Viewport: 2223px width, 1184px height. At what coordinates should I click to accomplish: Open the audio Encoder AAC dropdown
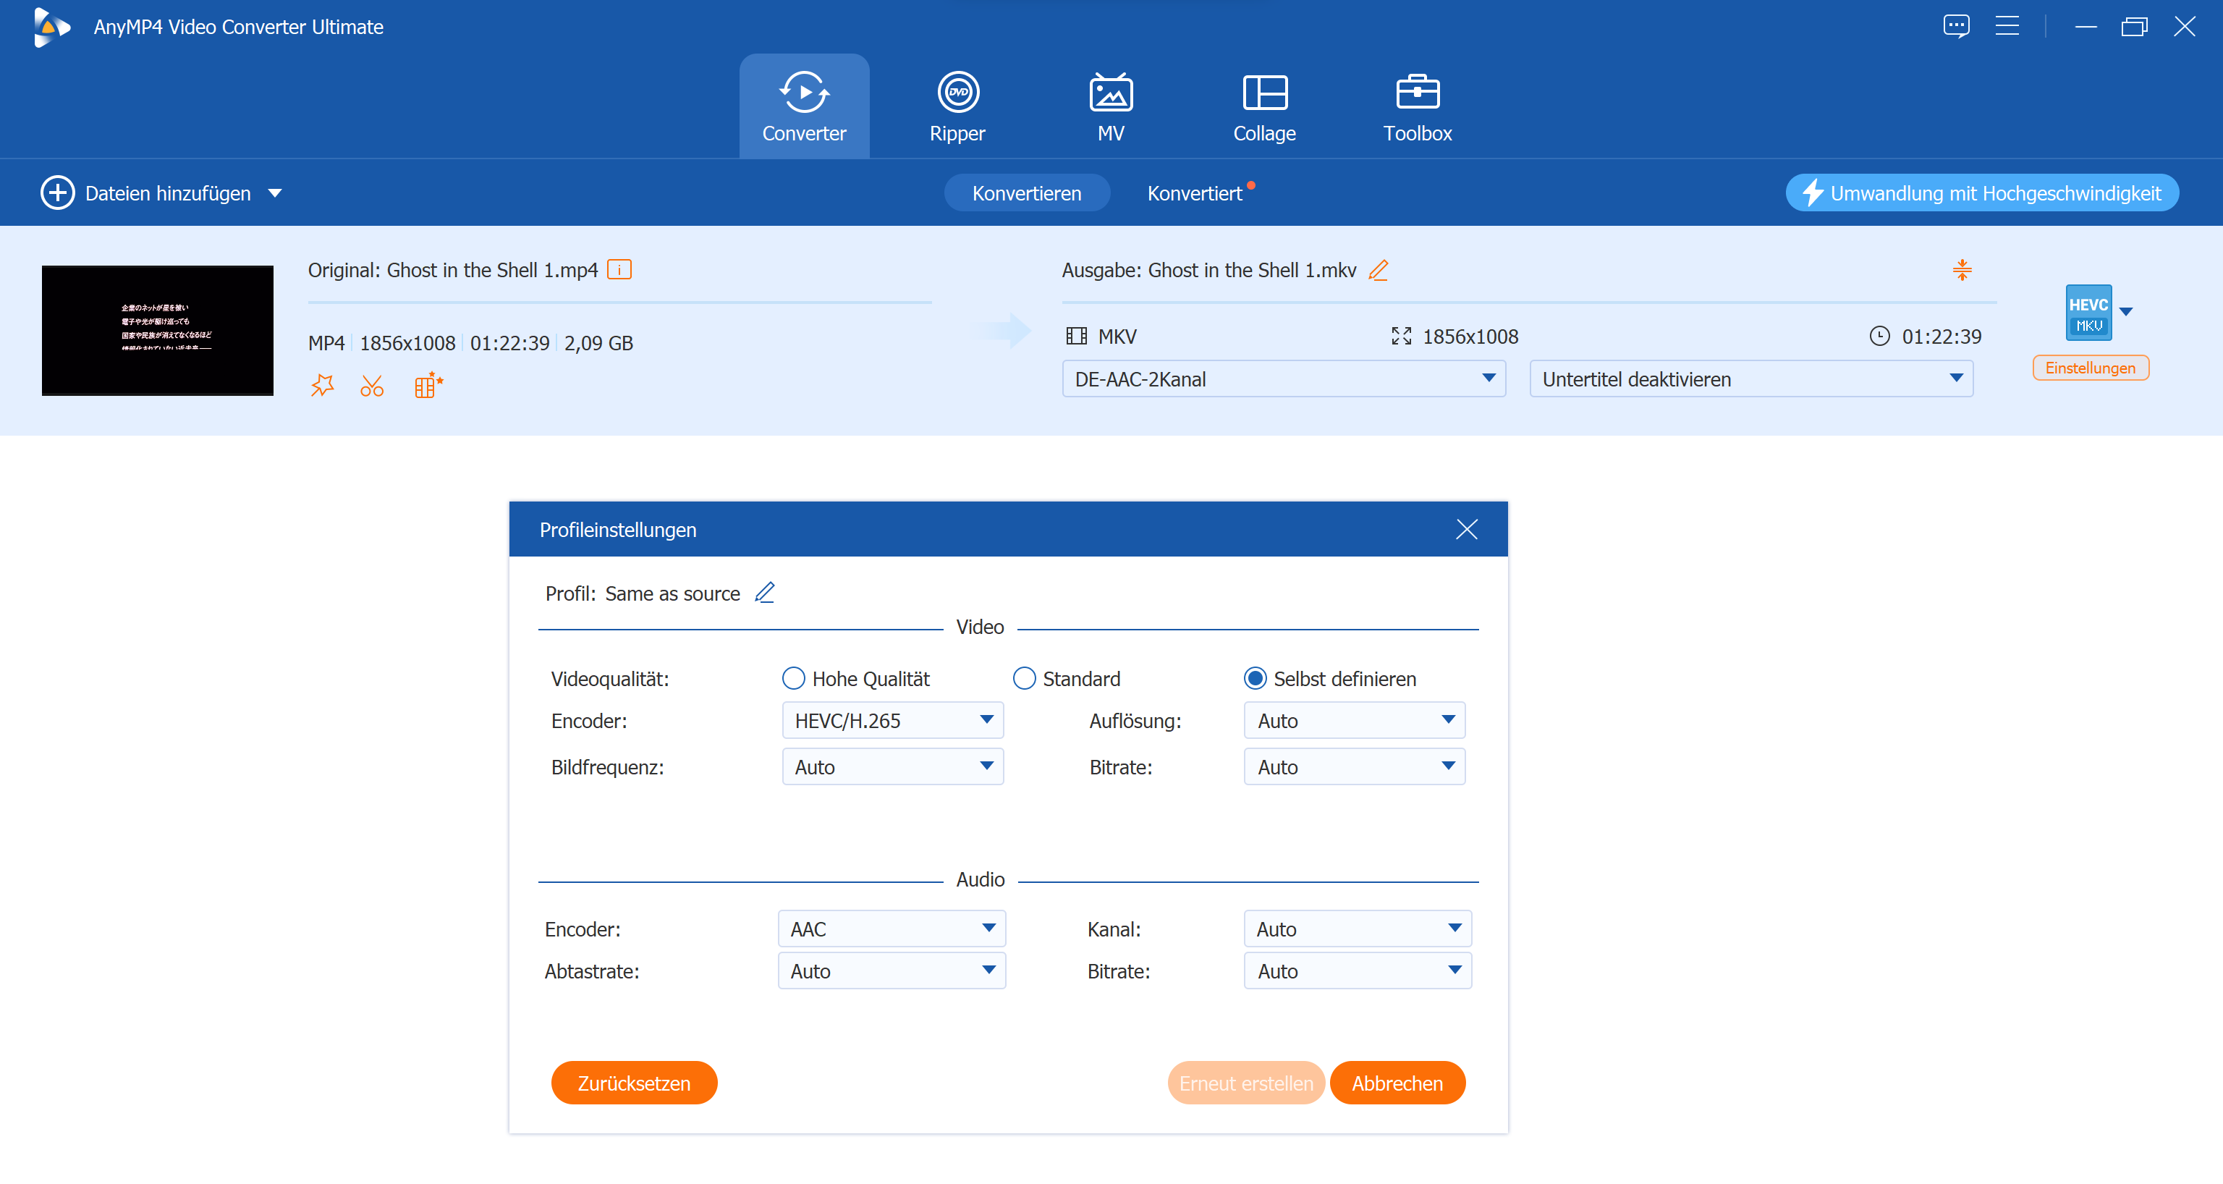point(892,929)
